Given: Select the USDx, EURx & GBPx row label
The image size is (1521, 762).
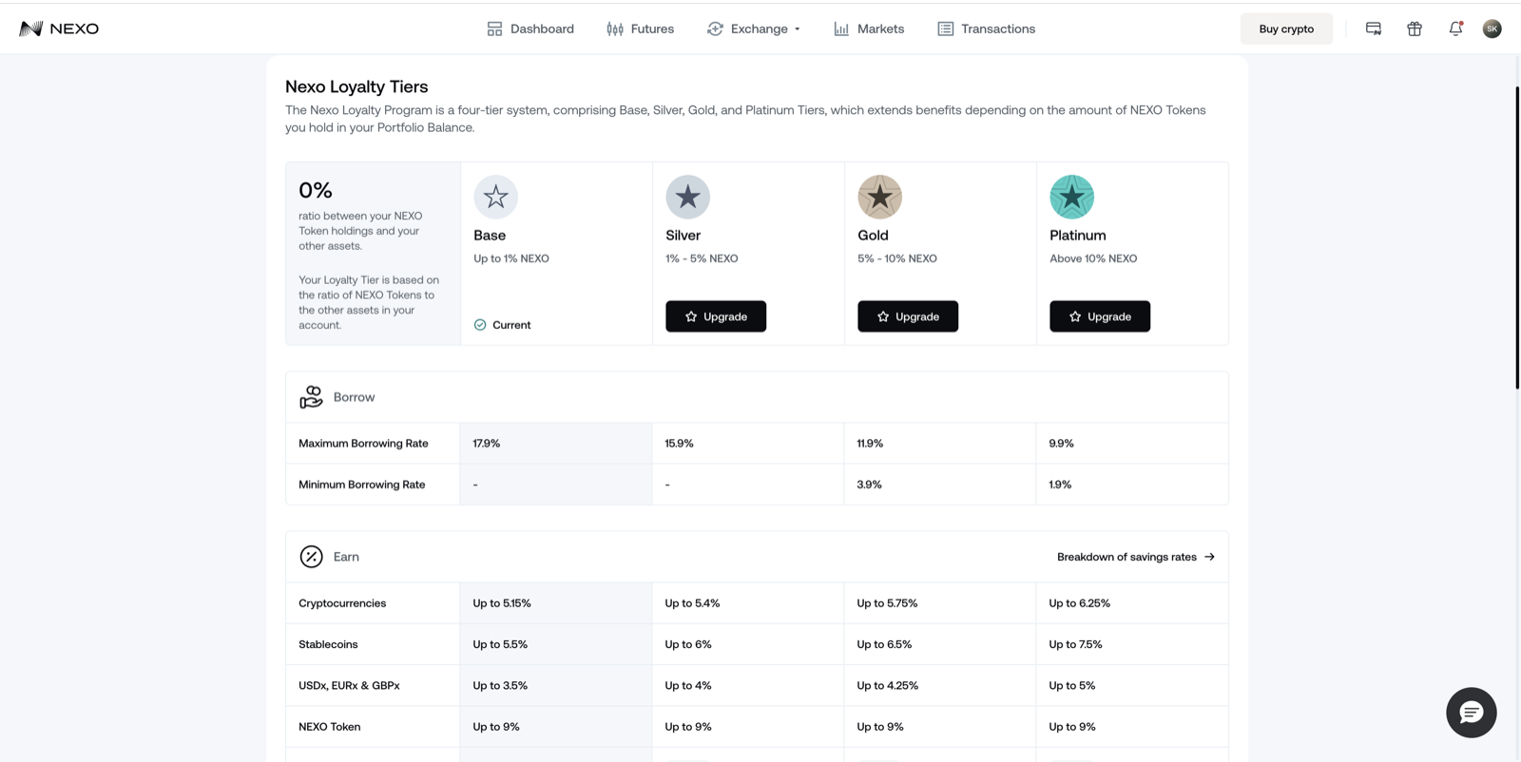Looking at the screenshot, I should click(x=349, y=686).
